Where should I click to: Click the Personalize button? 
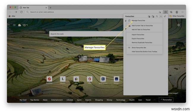pyautogui.click(x=166, y=100)
